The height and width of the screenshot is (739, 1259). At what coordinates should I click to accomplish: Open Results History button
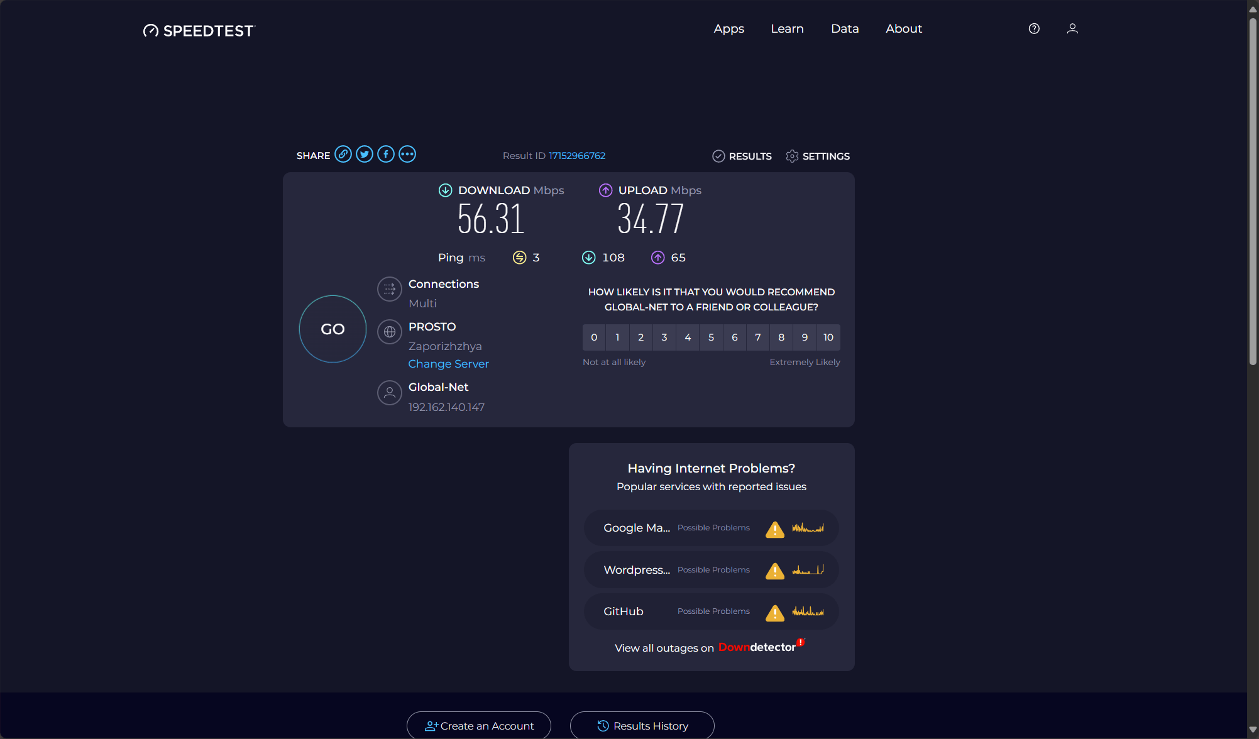tap(642, 726)
